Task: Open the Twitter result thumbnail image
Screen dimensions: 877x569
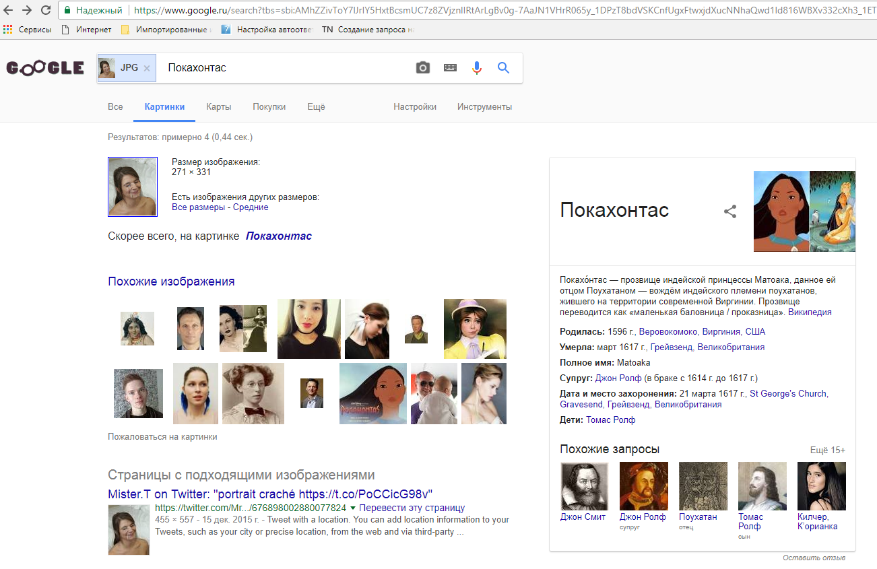Action: (129, 530)
